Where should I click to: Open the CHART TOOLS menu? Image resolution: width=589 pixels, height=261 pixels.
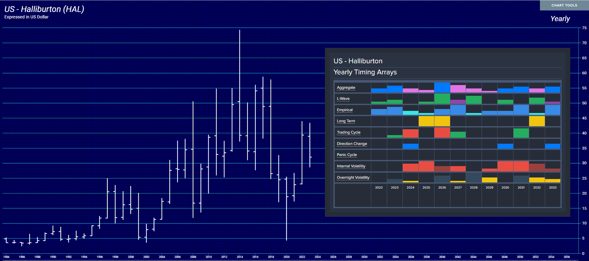click(x=564, y=5)
